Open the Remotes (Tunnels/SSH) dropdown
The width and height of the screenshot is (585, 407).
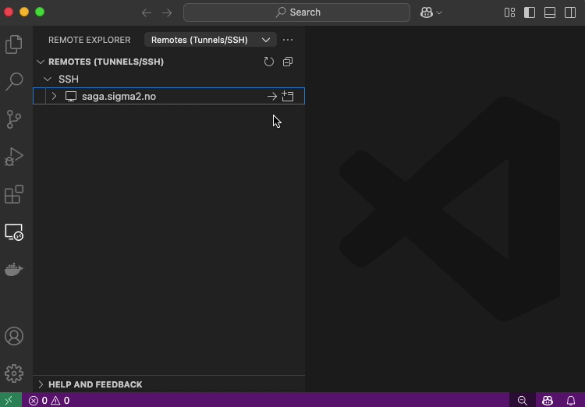tap(211, 40)
